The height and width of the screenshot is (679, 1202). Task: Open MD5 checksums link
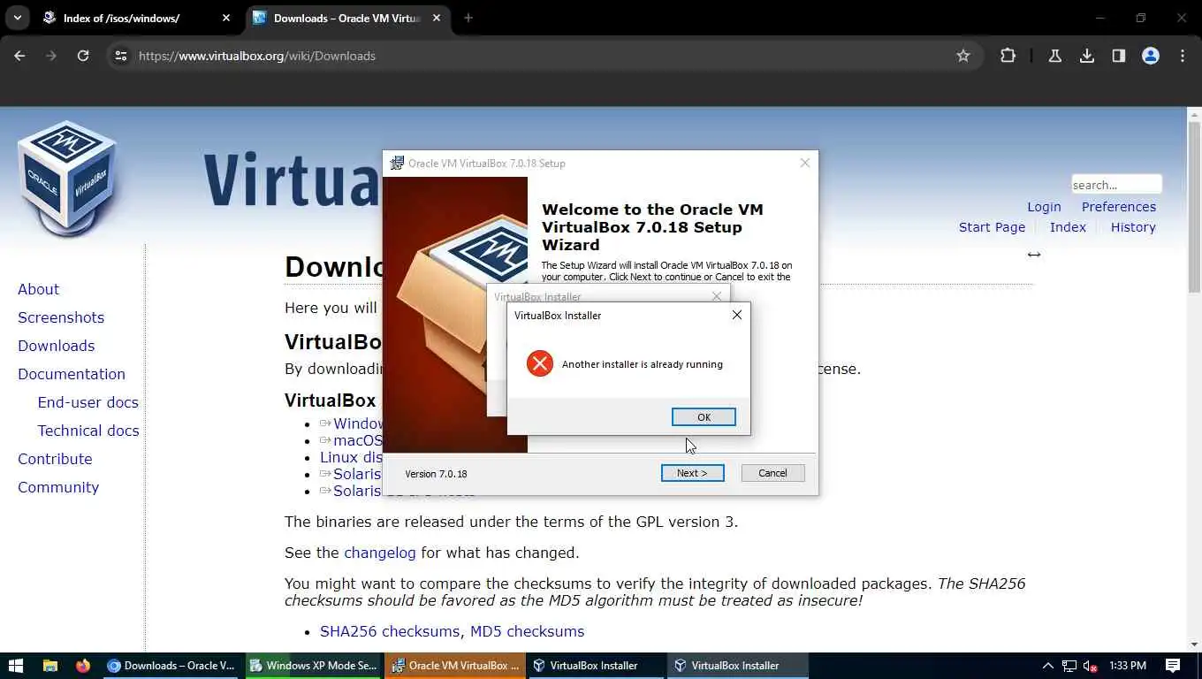tap(527, 631)
